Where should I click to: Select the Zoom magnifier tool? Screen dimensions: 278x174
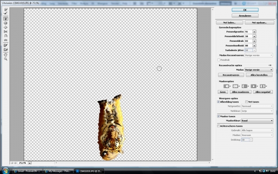6,59
